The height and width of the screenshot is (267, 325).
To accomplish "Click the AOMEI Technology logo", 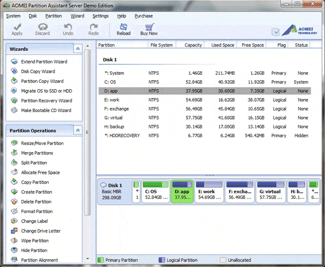I will pyautogui.click(x=299, y=30).
